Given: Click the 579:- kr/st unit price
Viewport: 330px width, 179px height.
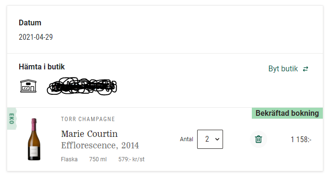Looking at the screenshot, I should (x=131, y=159).
